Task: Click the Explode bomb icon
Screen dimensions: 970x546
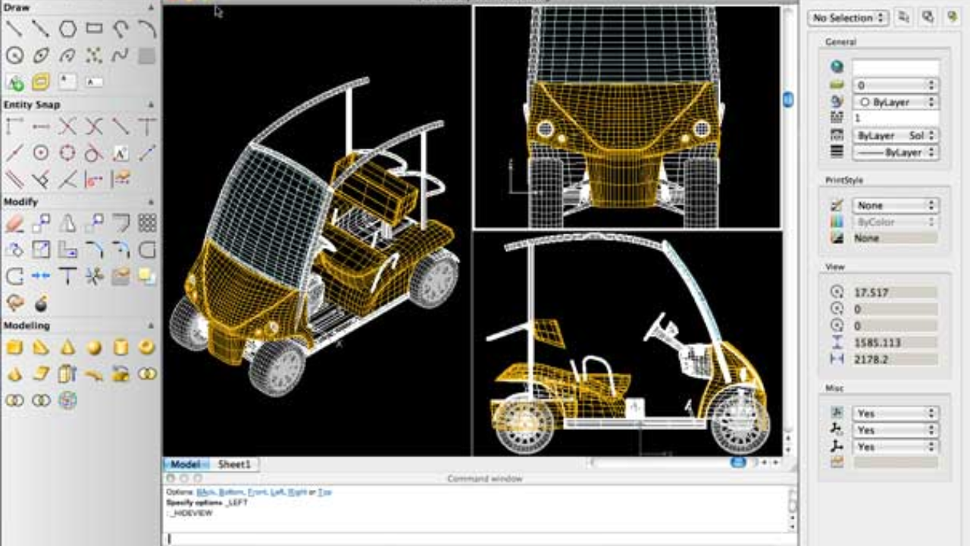Action: (41, 303)
